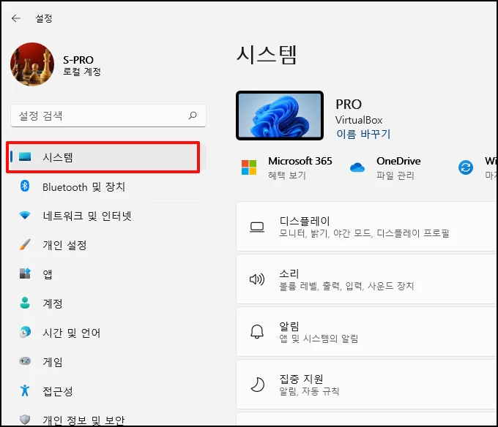Click the VirtualBox model text

click(x=359, y=120)
